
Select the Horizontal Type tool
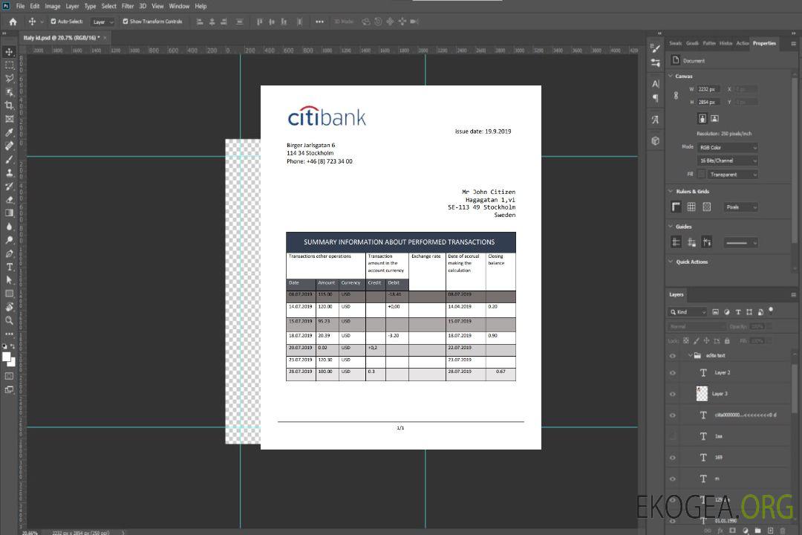(x=9, y=267)
